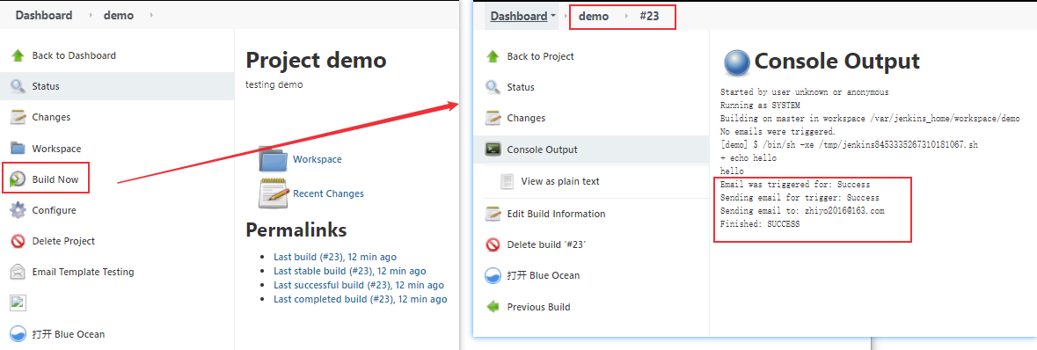Click the Configure gear icon
The height and width of the screenshot is (350, 1037).
point(18,210)
